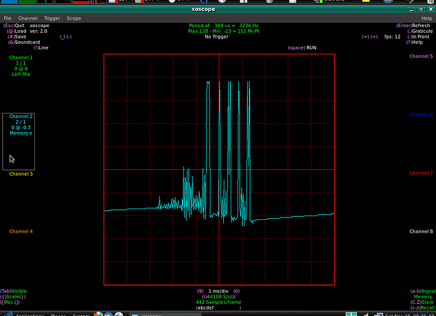Screen dimensions: 436x316
Task: Open the Scope menu
Action: (74, 18)
